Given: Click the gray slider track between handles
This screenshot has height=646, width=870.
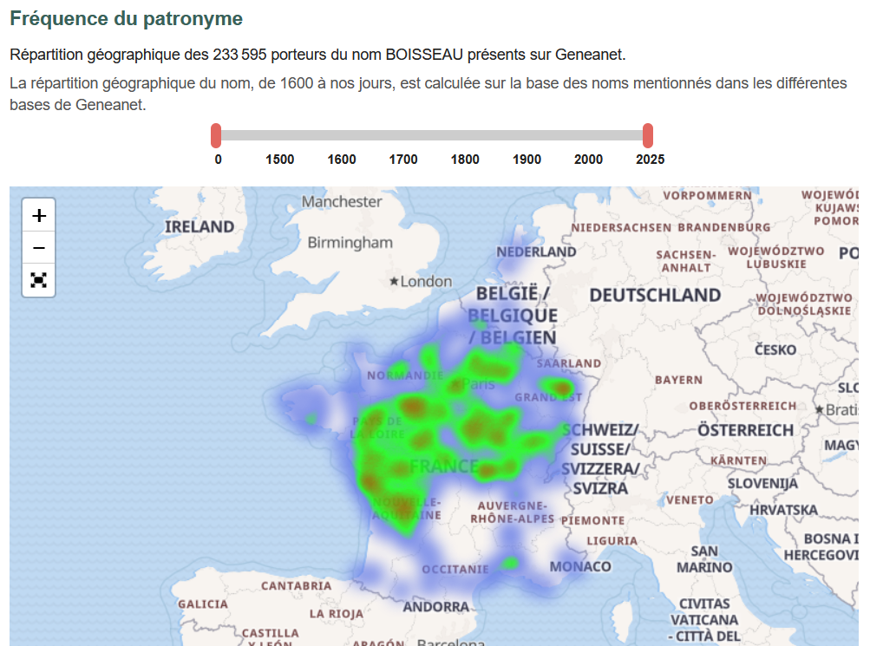Looking at the screenshot, I should 434,135.
